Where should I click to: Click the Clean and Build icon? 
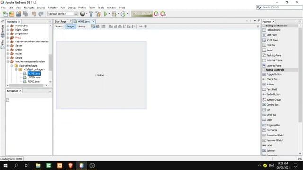(98, 14)
